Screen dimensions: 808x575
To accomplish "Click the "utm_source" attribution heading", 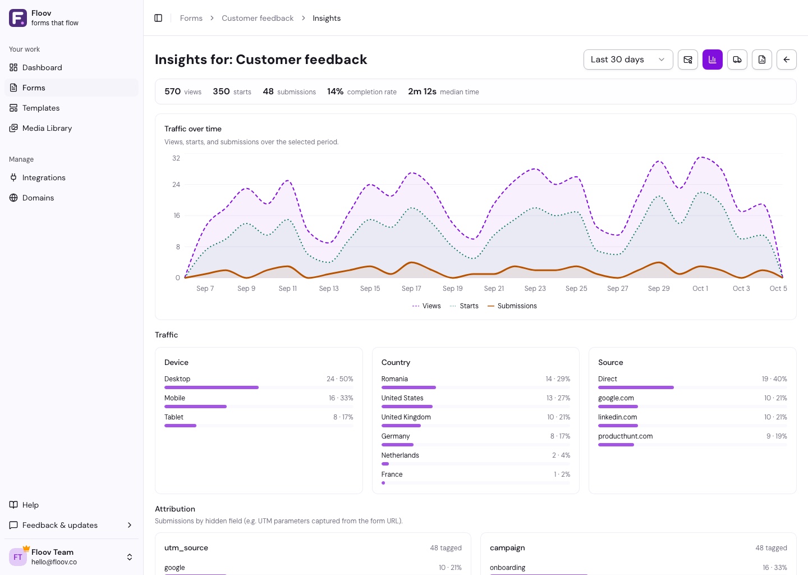I will point(186,548).
